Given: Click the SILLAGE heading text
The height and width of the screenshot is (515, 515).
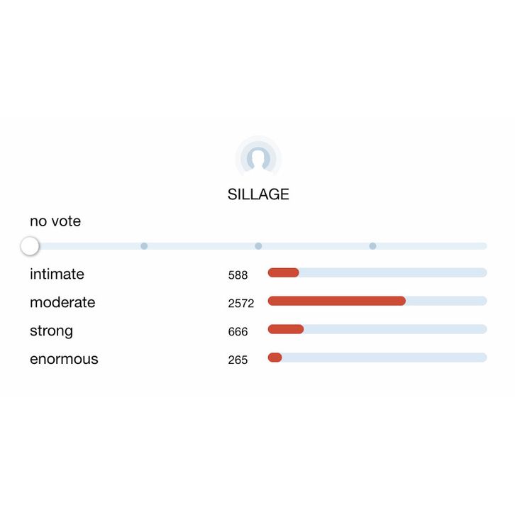Looking at the screenshot, I should [258, 194].
